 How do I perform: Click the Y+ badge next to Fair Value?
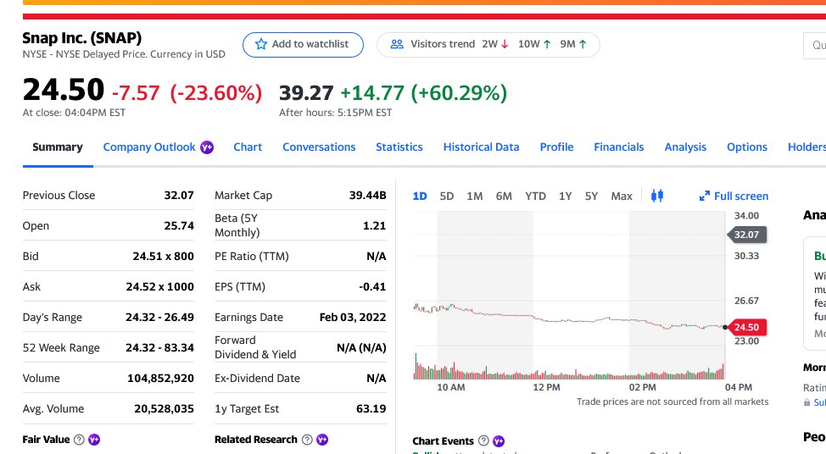pyautogui.click(x=94, y=440)
